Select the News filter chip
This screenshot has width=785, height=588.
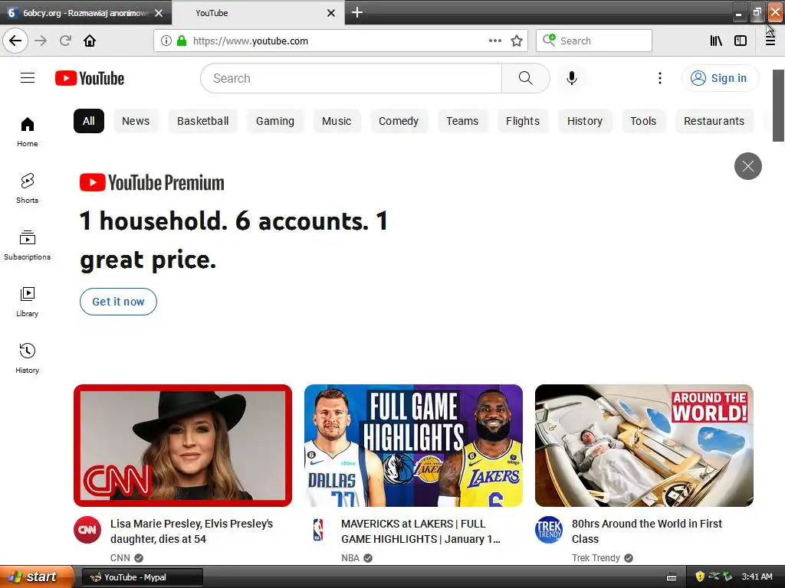(136, 121)
